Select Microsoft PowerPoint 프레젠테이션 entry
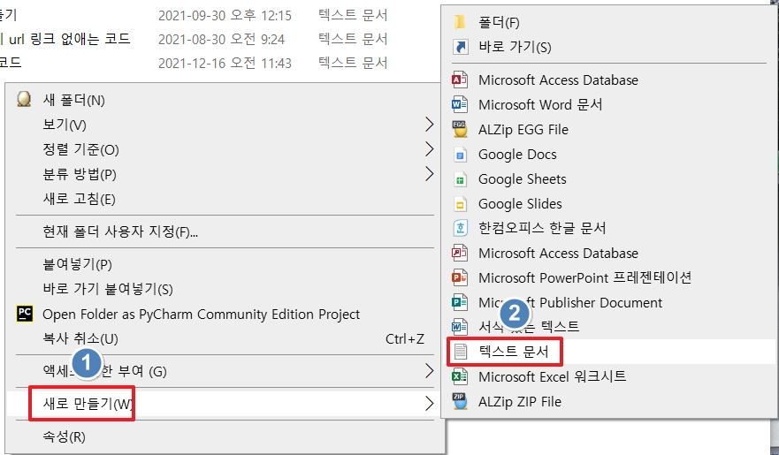Screen dimensions: 779x455 [x=584, y=277]
